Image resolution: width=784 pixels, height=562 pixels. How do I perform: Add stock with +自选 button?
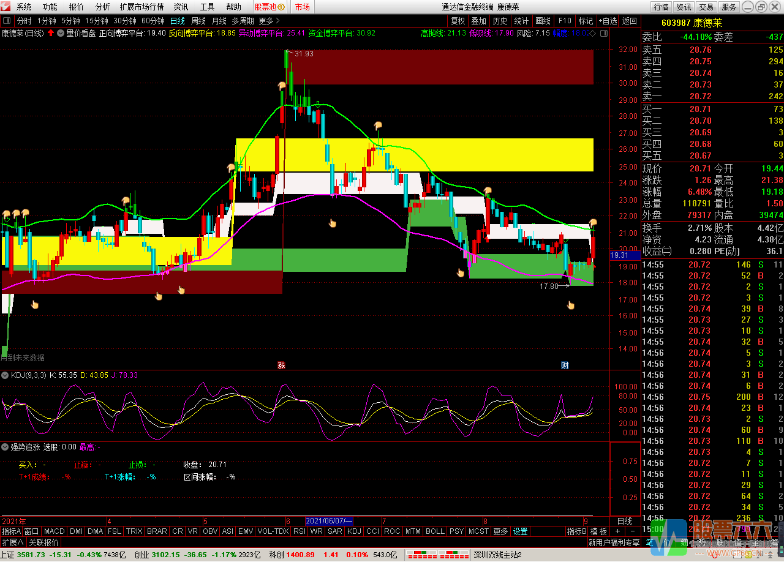tap(608, 21)
